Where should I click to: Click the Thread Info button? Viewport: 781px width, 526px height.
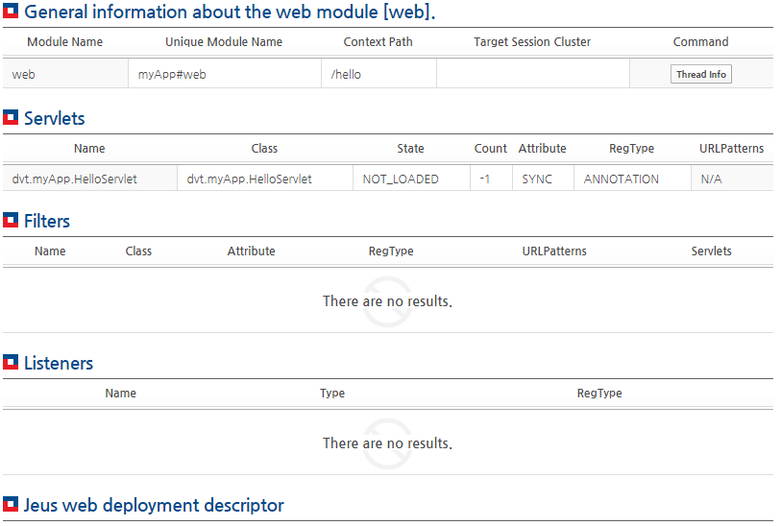(x=701, y=74)
